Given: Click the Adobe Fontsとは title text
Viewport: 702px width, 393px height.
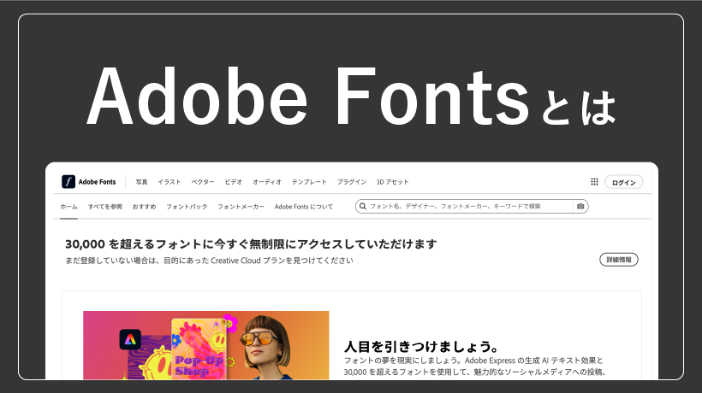Looking at the screenshot, I should pos(352,97).
